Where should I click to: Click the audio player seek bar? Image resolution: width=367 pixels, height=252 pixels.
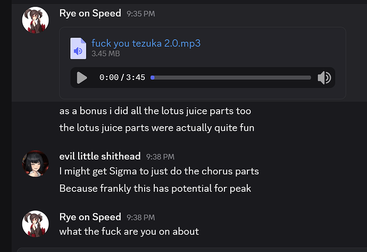click(x=231, y=78)
